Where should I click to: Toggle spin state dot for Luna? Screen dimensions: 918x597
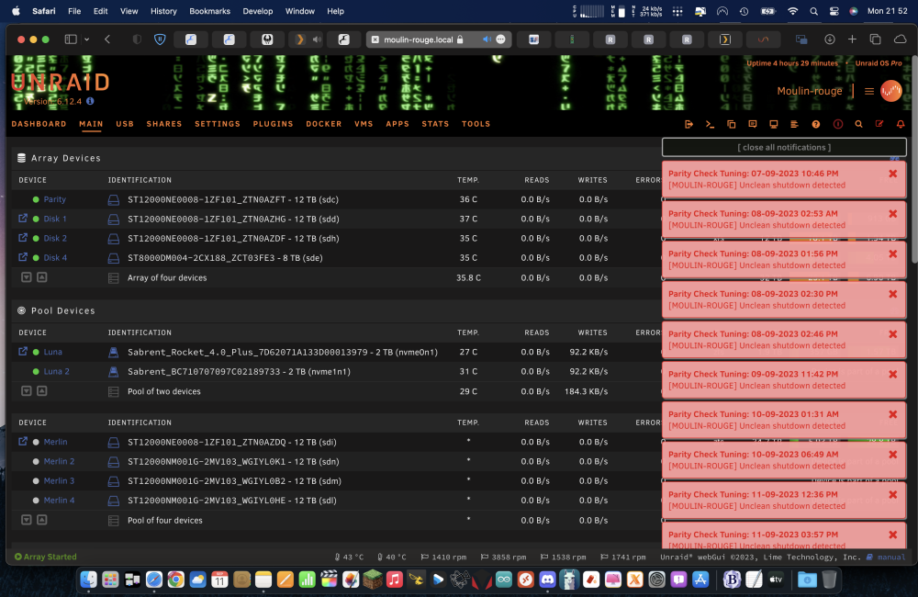click(36, 352)
